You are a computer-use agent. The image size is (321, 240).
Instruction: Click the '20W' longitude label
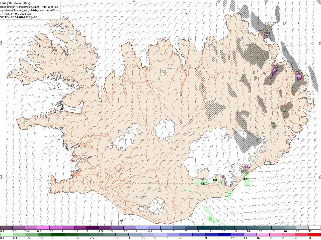tap(133, 1)
